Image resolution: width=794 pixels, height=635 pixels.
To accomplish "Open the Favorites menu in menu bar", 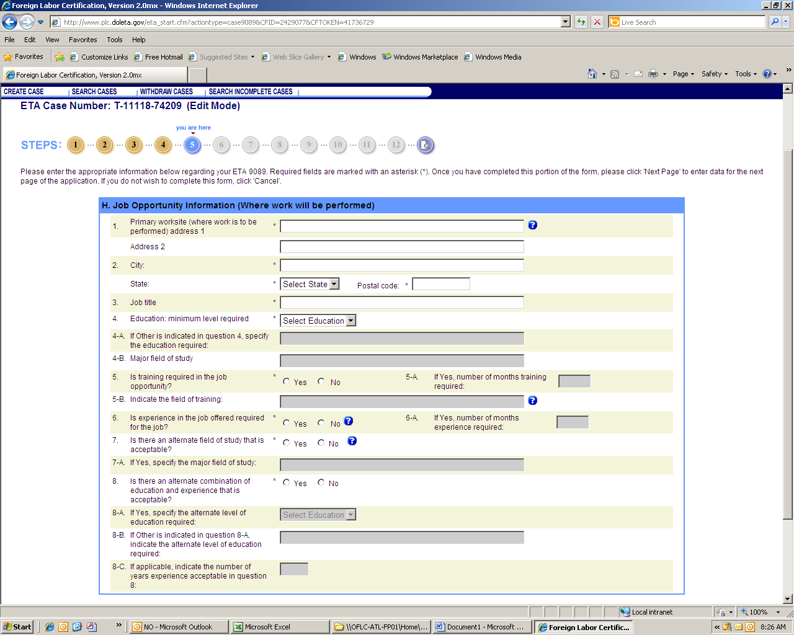I will point(83,40).
